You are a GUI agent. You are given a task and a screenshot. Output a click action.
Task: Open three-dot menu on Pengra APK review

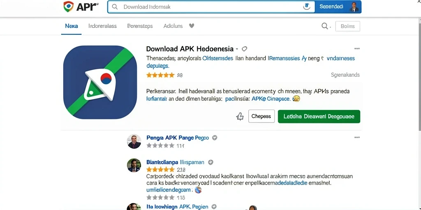click(x=357, y=137)
